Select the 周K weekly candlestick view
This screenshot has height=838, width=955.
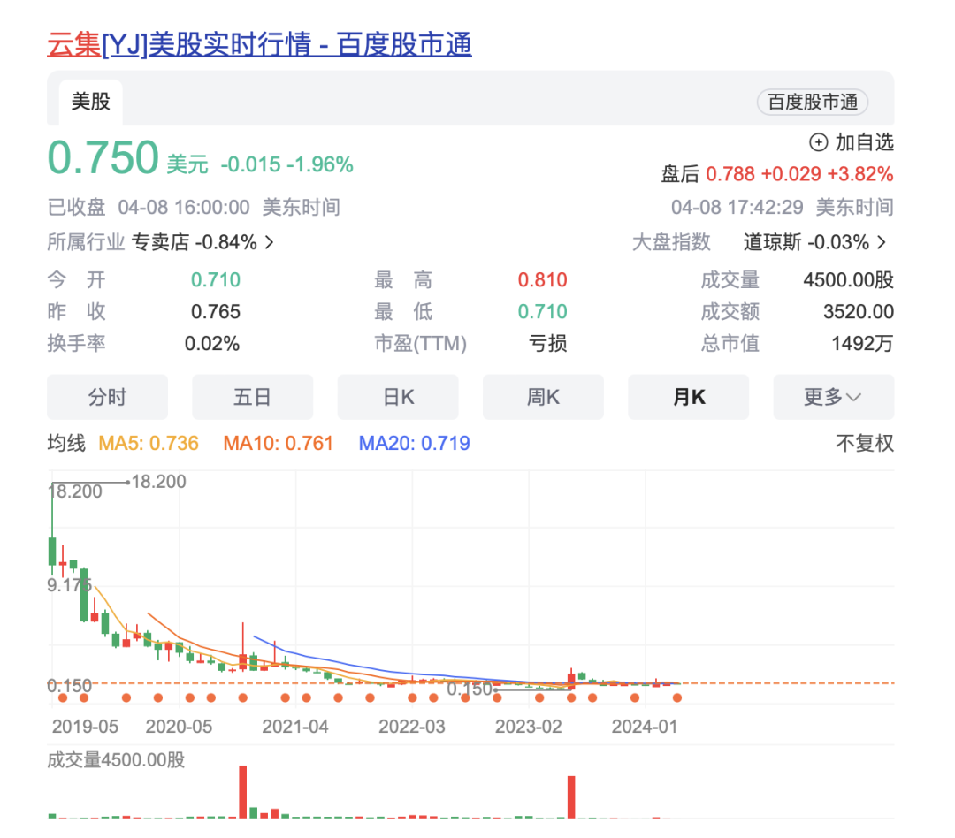(x=543, y=397)
